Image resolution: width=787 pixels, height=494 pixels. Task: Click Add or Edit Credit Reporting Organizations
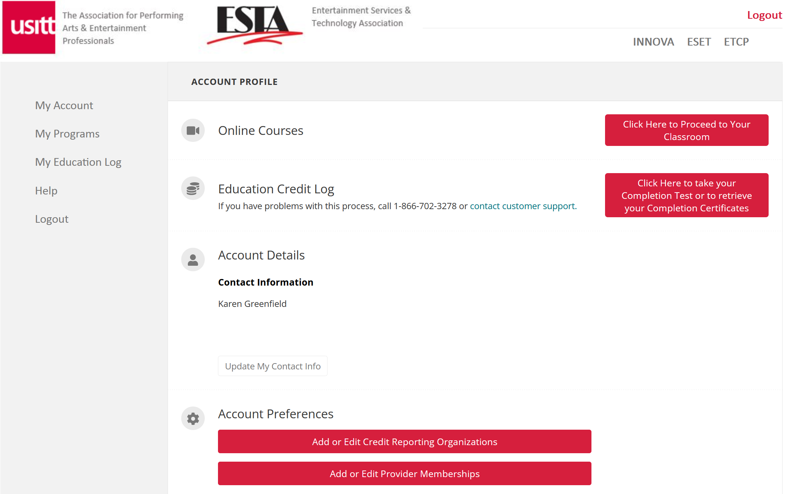click(405, 441)
